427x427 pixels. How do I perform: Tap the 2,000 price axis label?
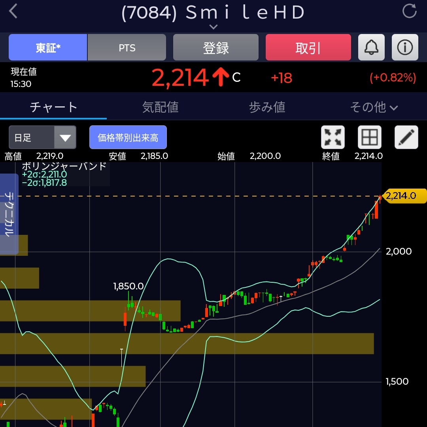click(x=399, y=251)
